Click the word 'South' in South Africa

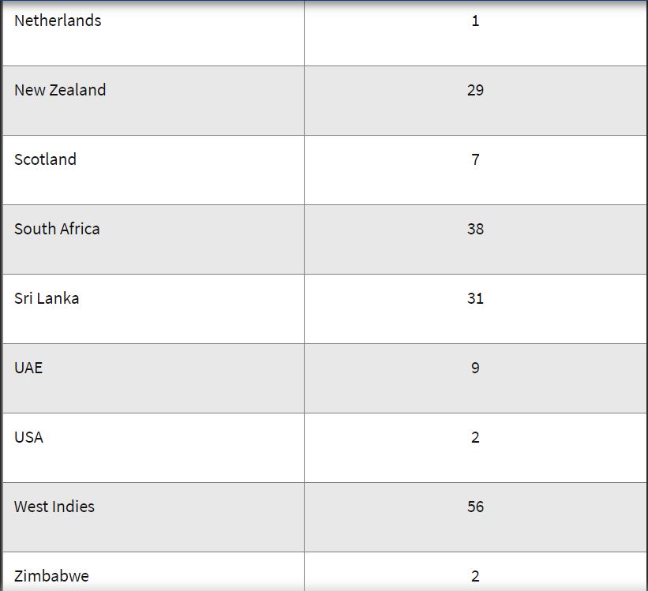[x=34, y=229]
